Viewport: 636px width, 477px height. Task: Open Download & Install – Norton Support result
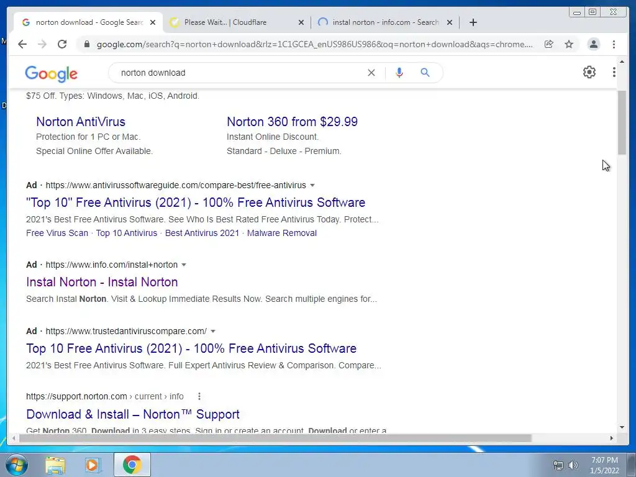pyautogui.click(x=133, y=414)
